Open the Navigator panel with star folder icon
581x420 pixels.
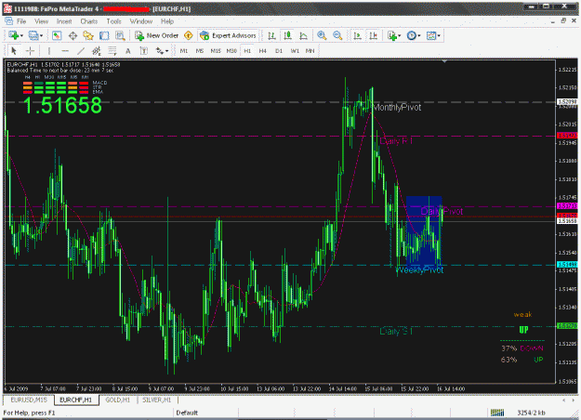pyautogui.click(x=88, y=35)
